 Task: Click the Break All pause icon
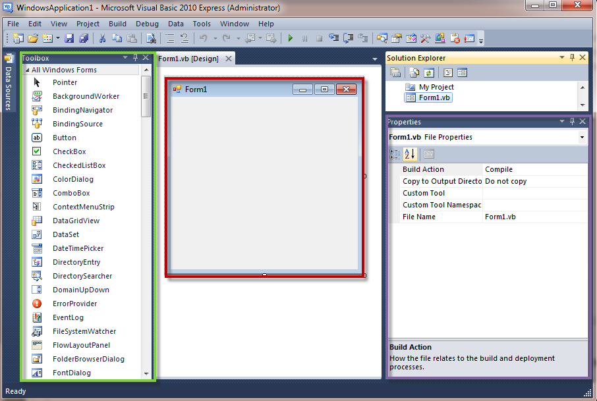click(x=304, y=38)
